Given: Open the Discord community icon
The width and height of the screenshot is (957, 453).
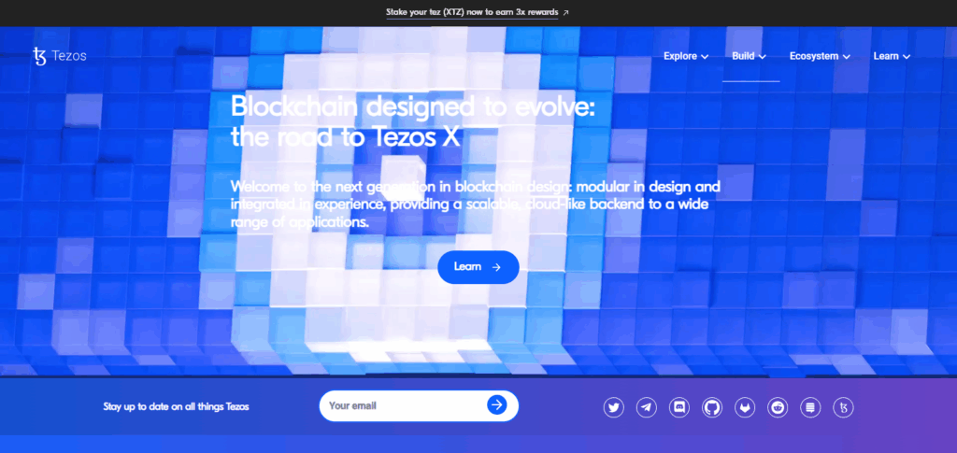Looking at the screenshot, I should (679, 406).
